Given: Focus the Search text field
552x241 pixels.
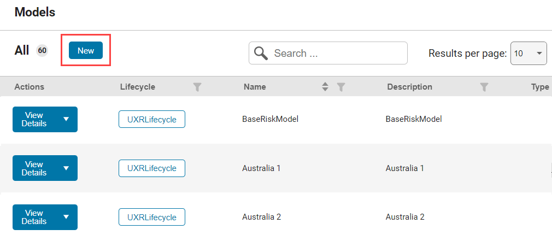Looking at the screenshot, I should [336, 53].
